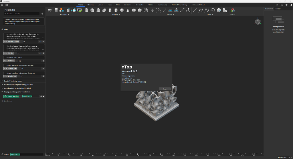
Task: Select the Cylinder primitive icon
Action: pos(110,10)
